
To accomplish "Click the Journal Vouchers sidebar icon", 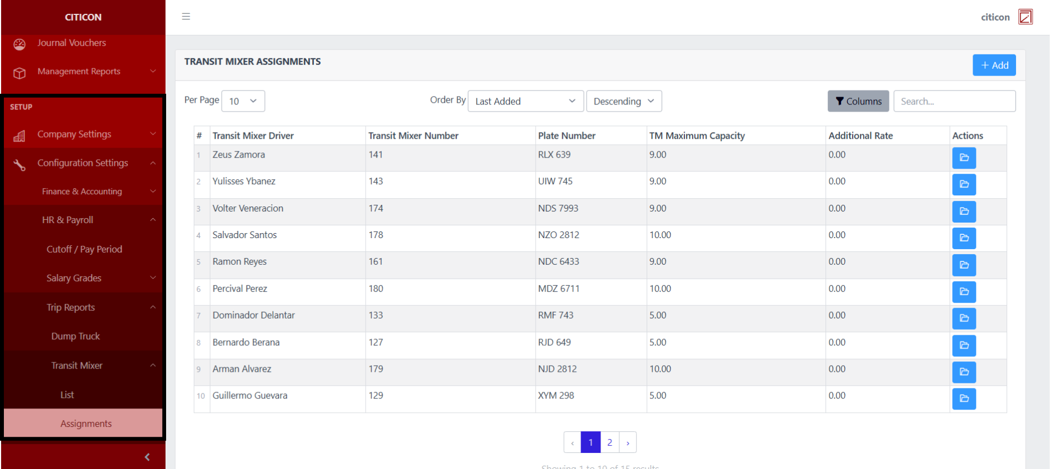I will (19, 44).
